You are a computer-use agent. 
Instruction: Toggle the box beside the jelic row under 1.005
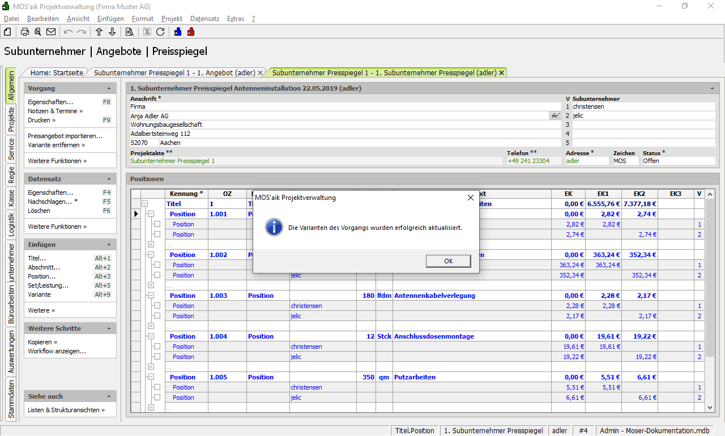pyautogui.click(x=157, y=397)
